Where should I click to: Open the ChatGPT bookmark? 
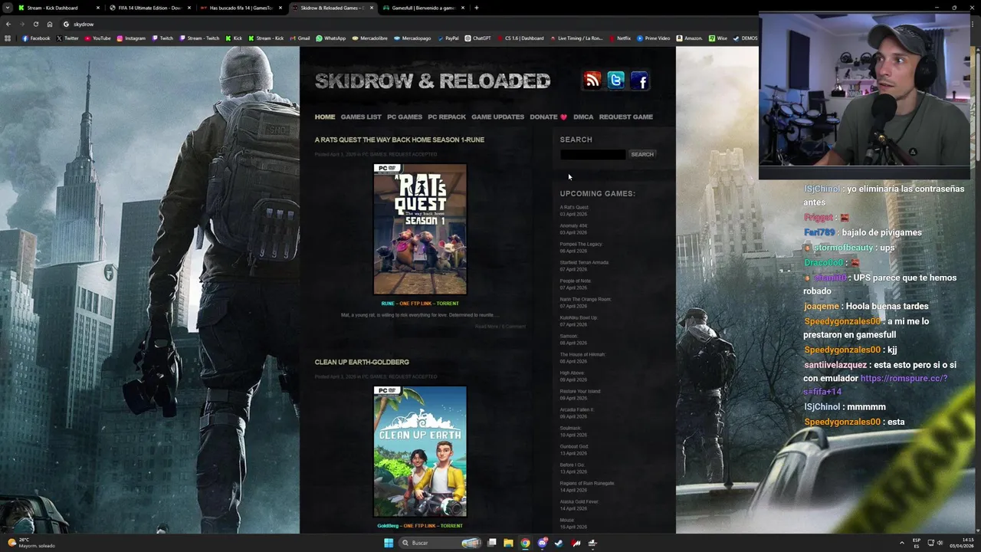(478, 38)
